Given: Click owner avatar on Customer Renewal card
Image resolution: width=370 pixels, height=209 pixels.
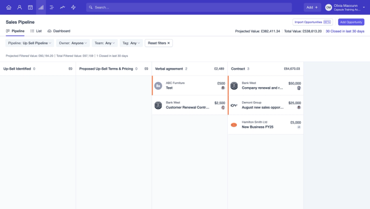Looking at the screenshot, I should 223,108.
